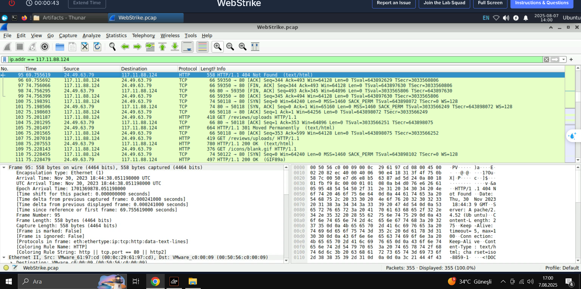Restart current capture toolbar icon

pos(32,47)
